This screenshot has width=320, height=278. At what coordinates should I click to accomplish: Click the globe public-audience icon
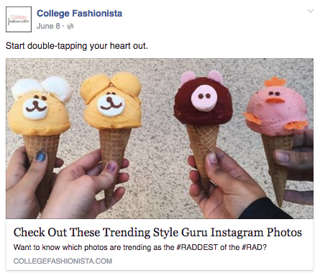[70, 26]
